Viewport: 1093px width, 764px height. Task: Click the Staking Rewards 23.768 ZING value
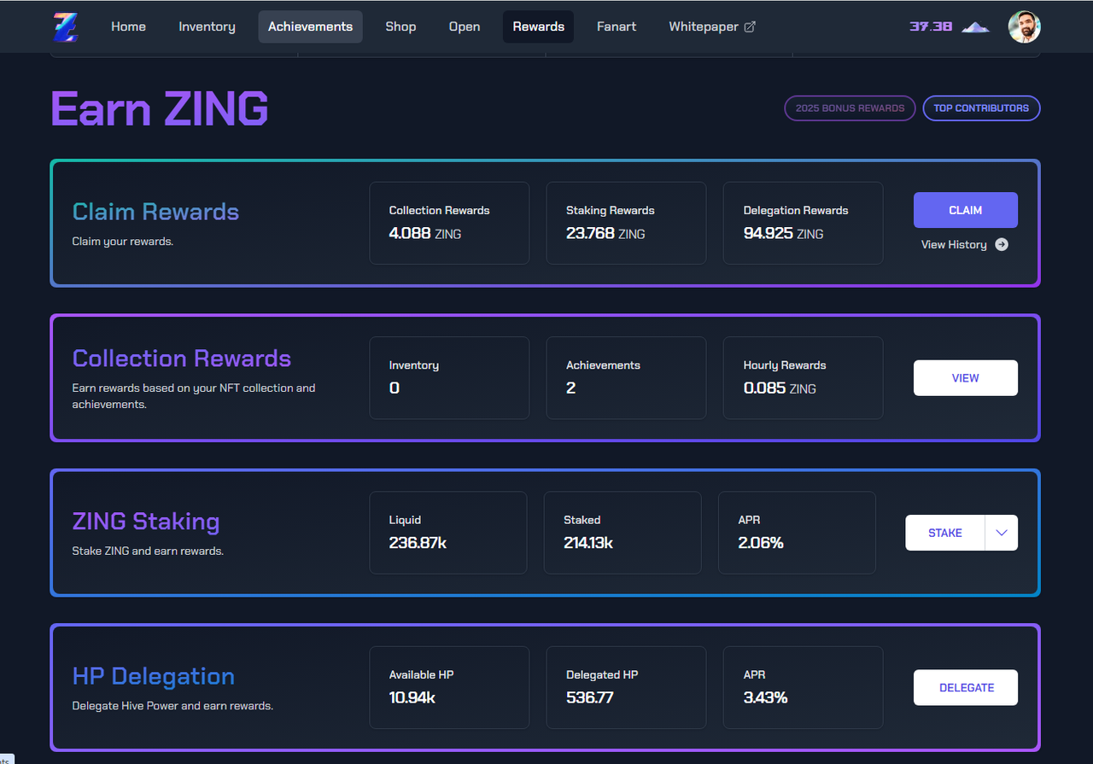607,233
